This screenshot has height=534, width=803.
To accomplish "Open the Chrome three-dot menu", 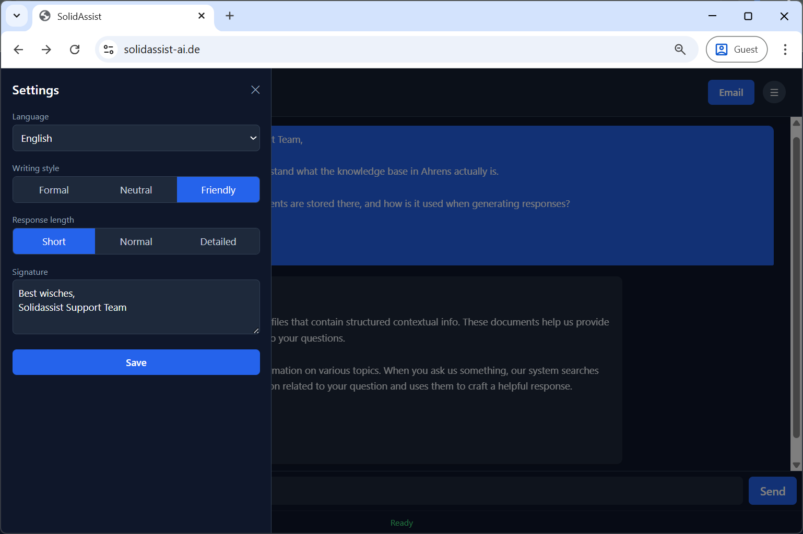I will 785,49.
